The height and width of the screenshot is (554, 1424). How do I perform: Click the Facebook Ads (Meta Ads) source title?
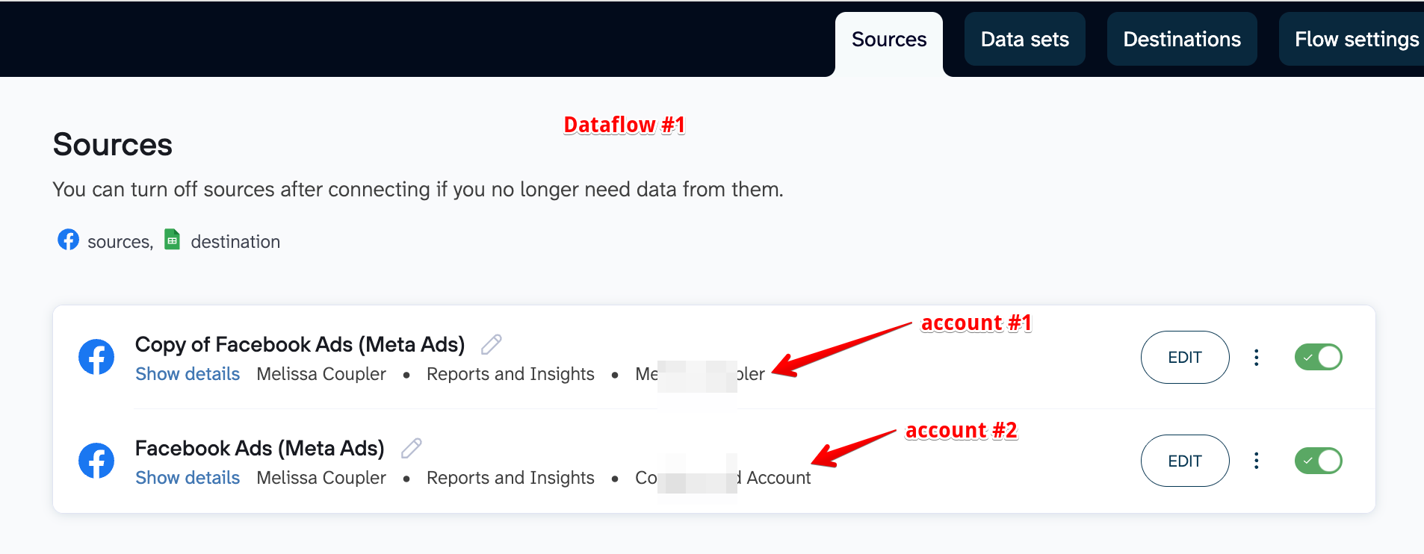tap(259, 448)
